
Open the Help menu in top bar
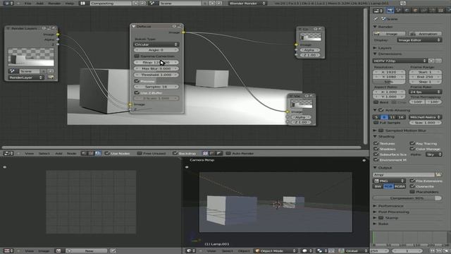pos(70,3)
